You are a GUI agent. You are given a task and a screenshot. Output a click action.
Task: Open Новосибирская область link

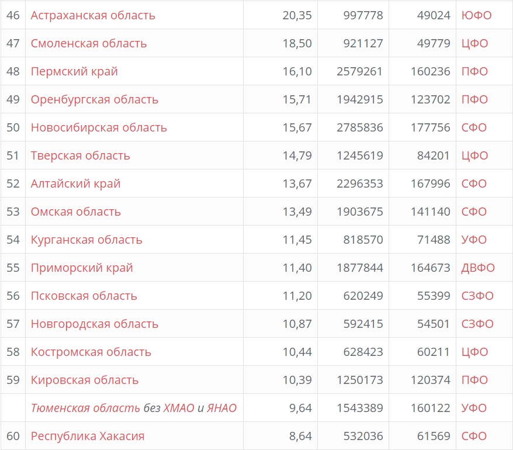99,127
